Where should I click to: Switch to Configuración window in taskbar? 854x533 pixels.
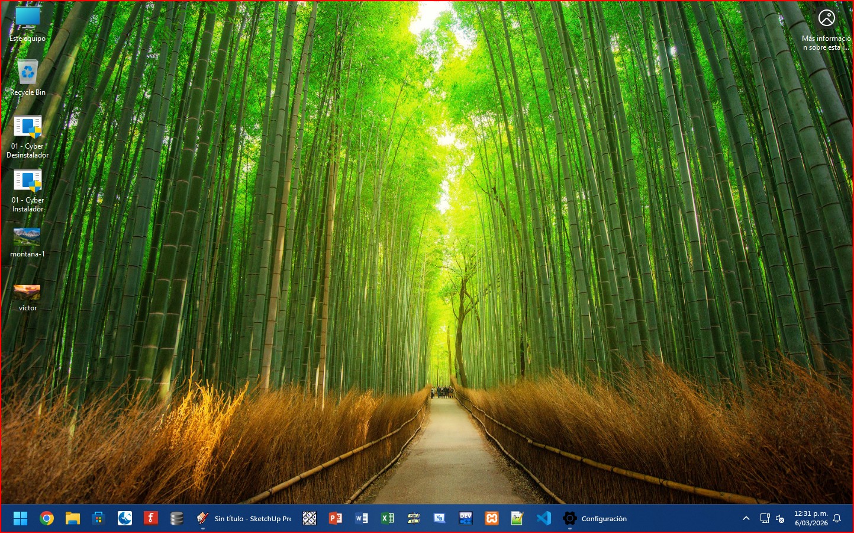point(595,519)
